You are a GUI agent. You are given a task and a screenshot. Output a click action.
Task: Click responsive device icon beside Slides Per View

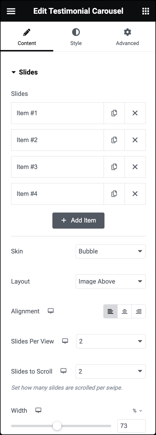65,341
